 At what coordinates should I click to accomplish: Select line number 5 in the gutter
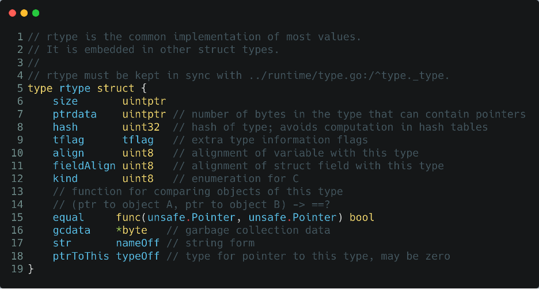click(x=20, y=88)
